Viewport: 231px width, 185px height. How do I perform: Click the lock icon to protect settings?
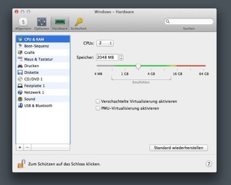(x=22, y=164)
